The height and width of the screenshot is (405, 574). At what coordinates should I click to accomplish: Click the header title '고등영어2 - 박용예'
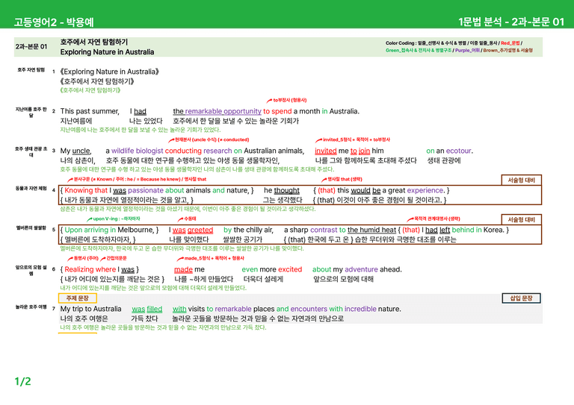pos(54,22)
